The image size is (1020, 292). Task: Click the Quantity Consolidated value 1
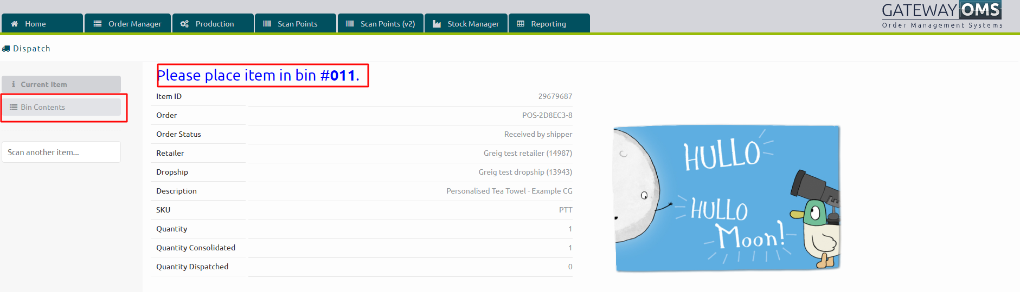[x=570, y=248]
